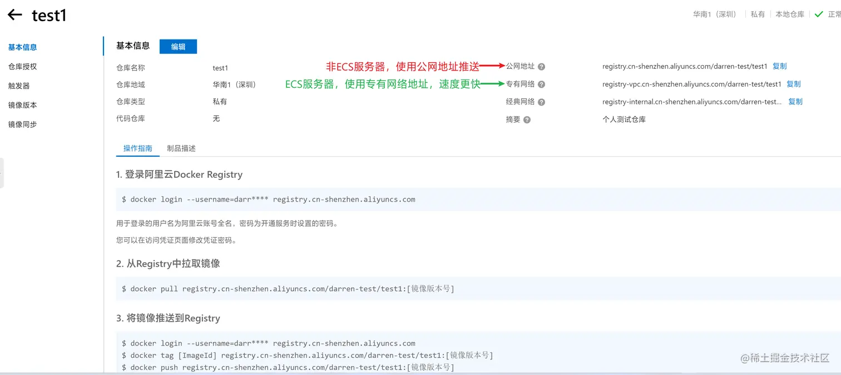Click heading 2. 从Registry中拉取镜像
Image resolution: width=841 pixels, height=375 pixels.
pos(168,264)
